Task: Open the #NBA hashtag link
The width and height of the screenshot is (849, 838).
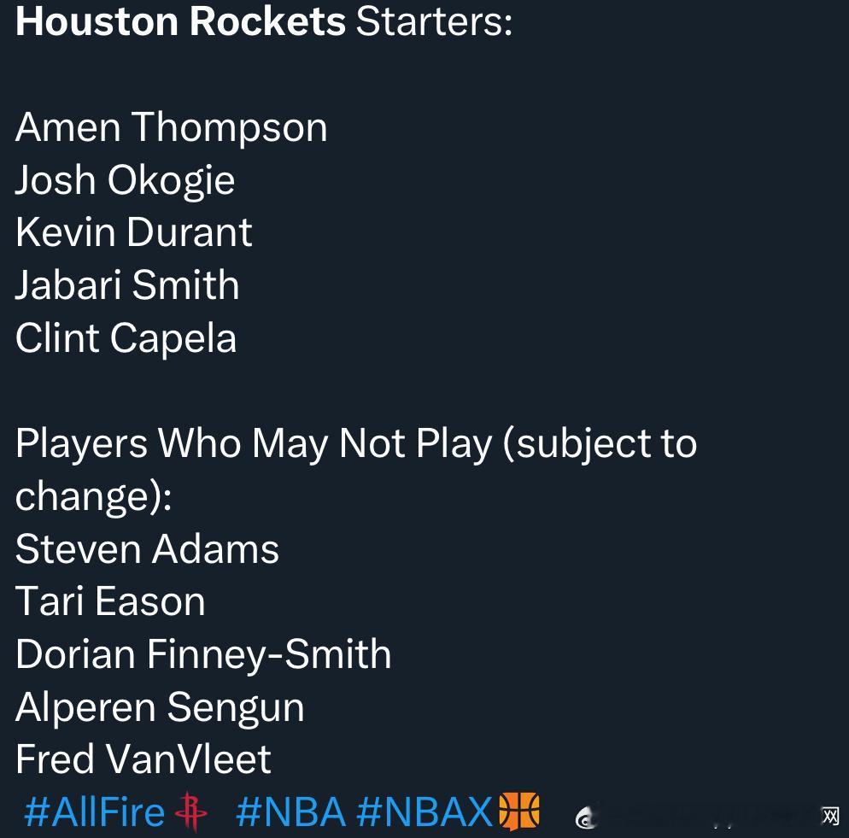Action: click(x=290, y=812)
